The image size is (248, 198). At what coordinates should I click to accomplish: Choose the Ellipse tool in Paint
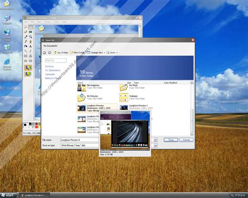pyautogui.click(x=26, y=61)
